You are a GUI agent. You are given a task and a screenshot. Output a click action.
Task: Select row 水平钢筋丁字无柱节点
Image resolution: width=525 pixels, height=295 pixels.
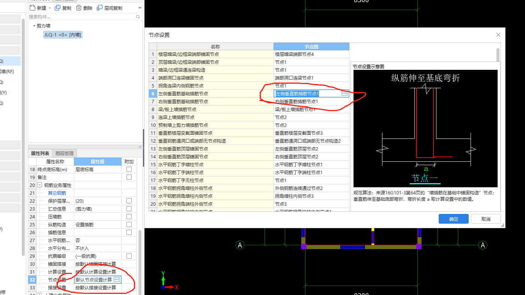coord(215,181)
